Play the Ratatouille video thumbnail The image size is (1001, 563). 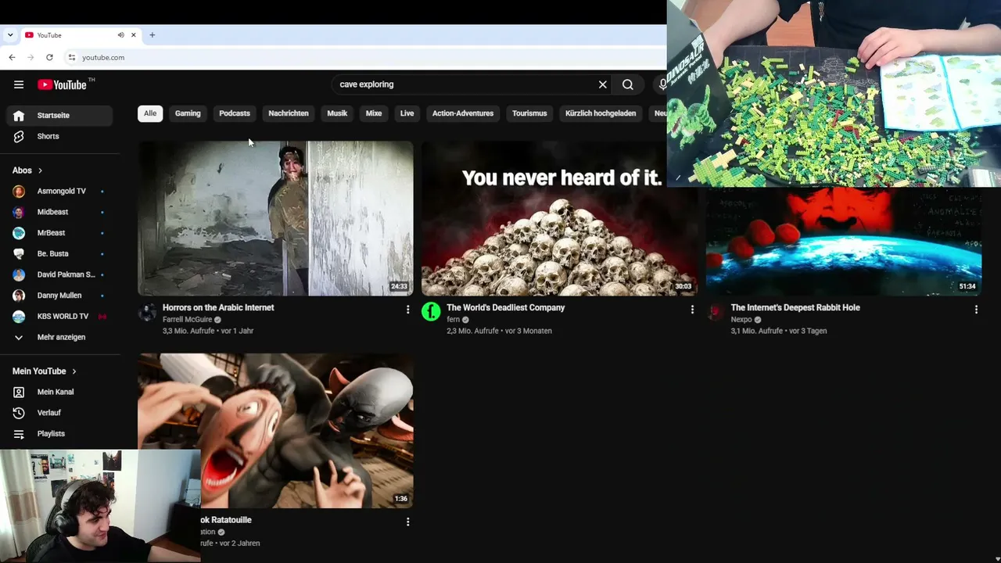(275, 430)
